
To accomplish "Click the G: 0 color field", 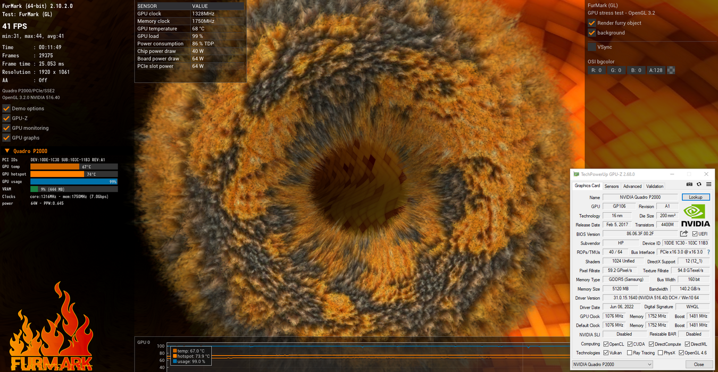I will [x=616, y=70].
